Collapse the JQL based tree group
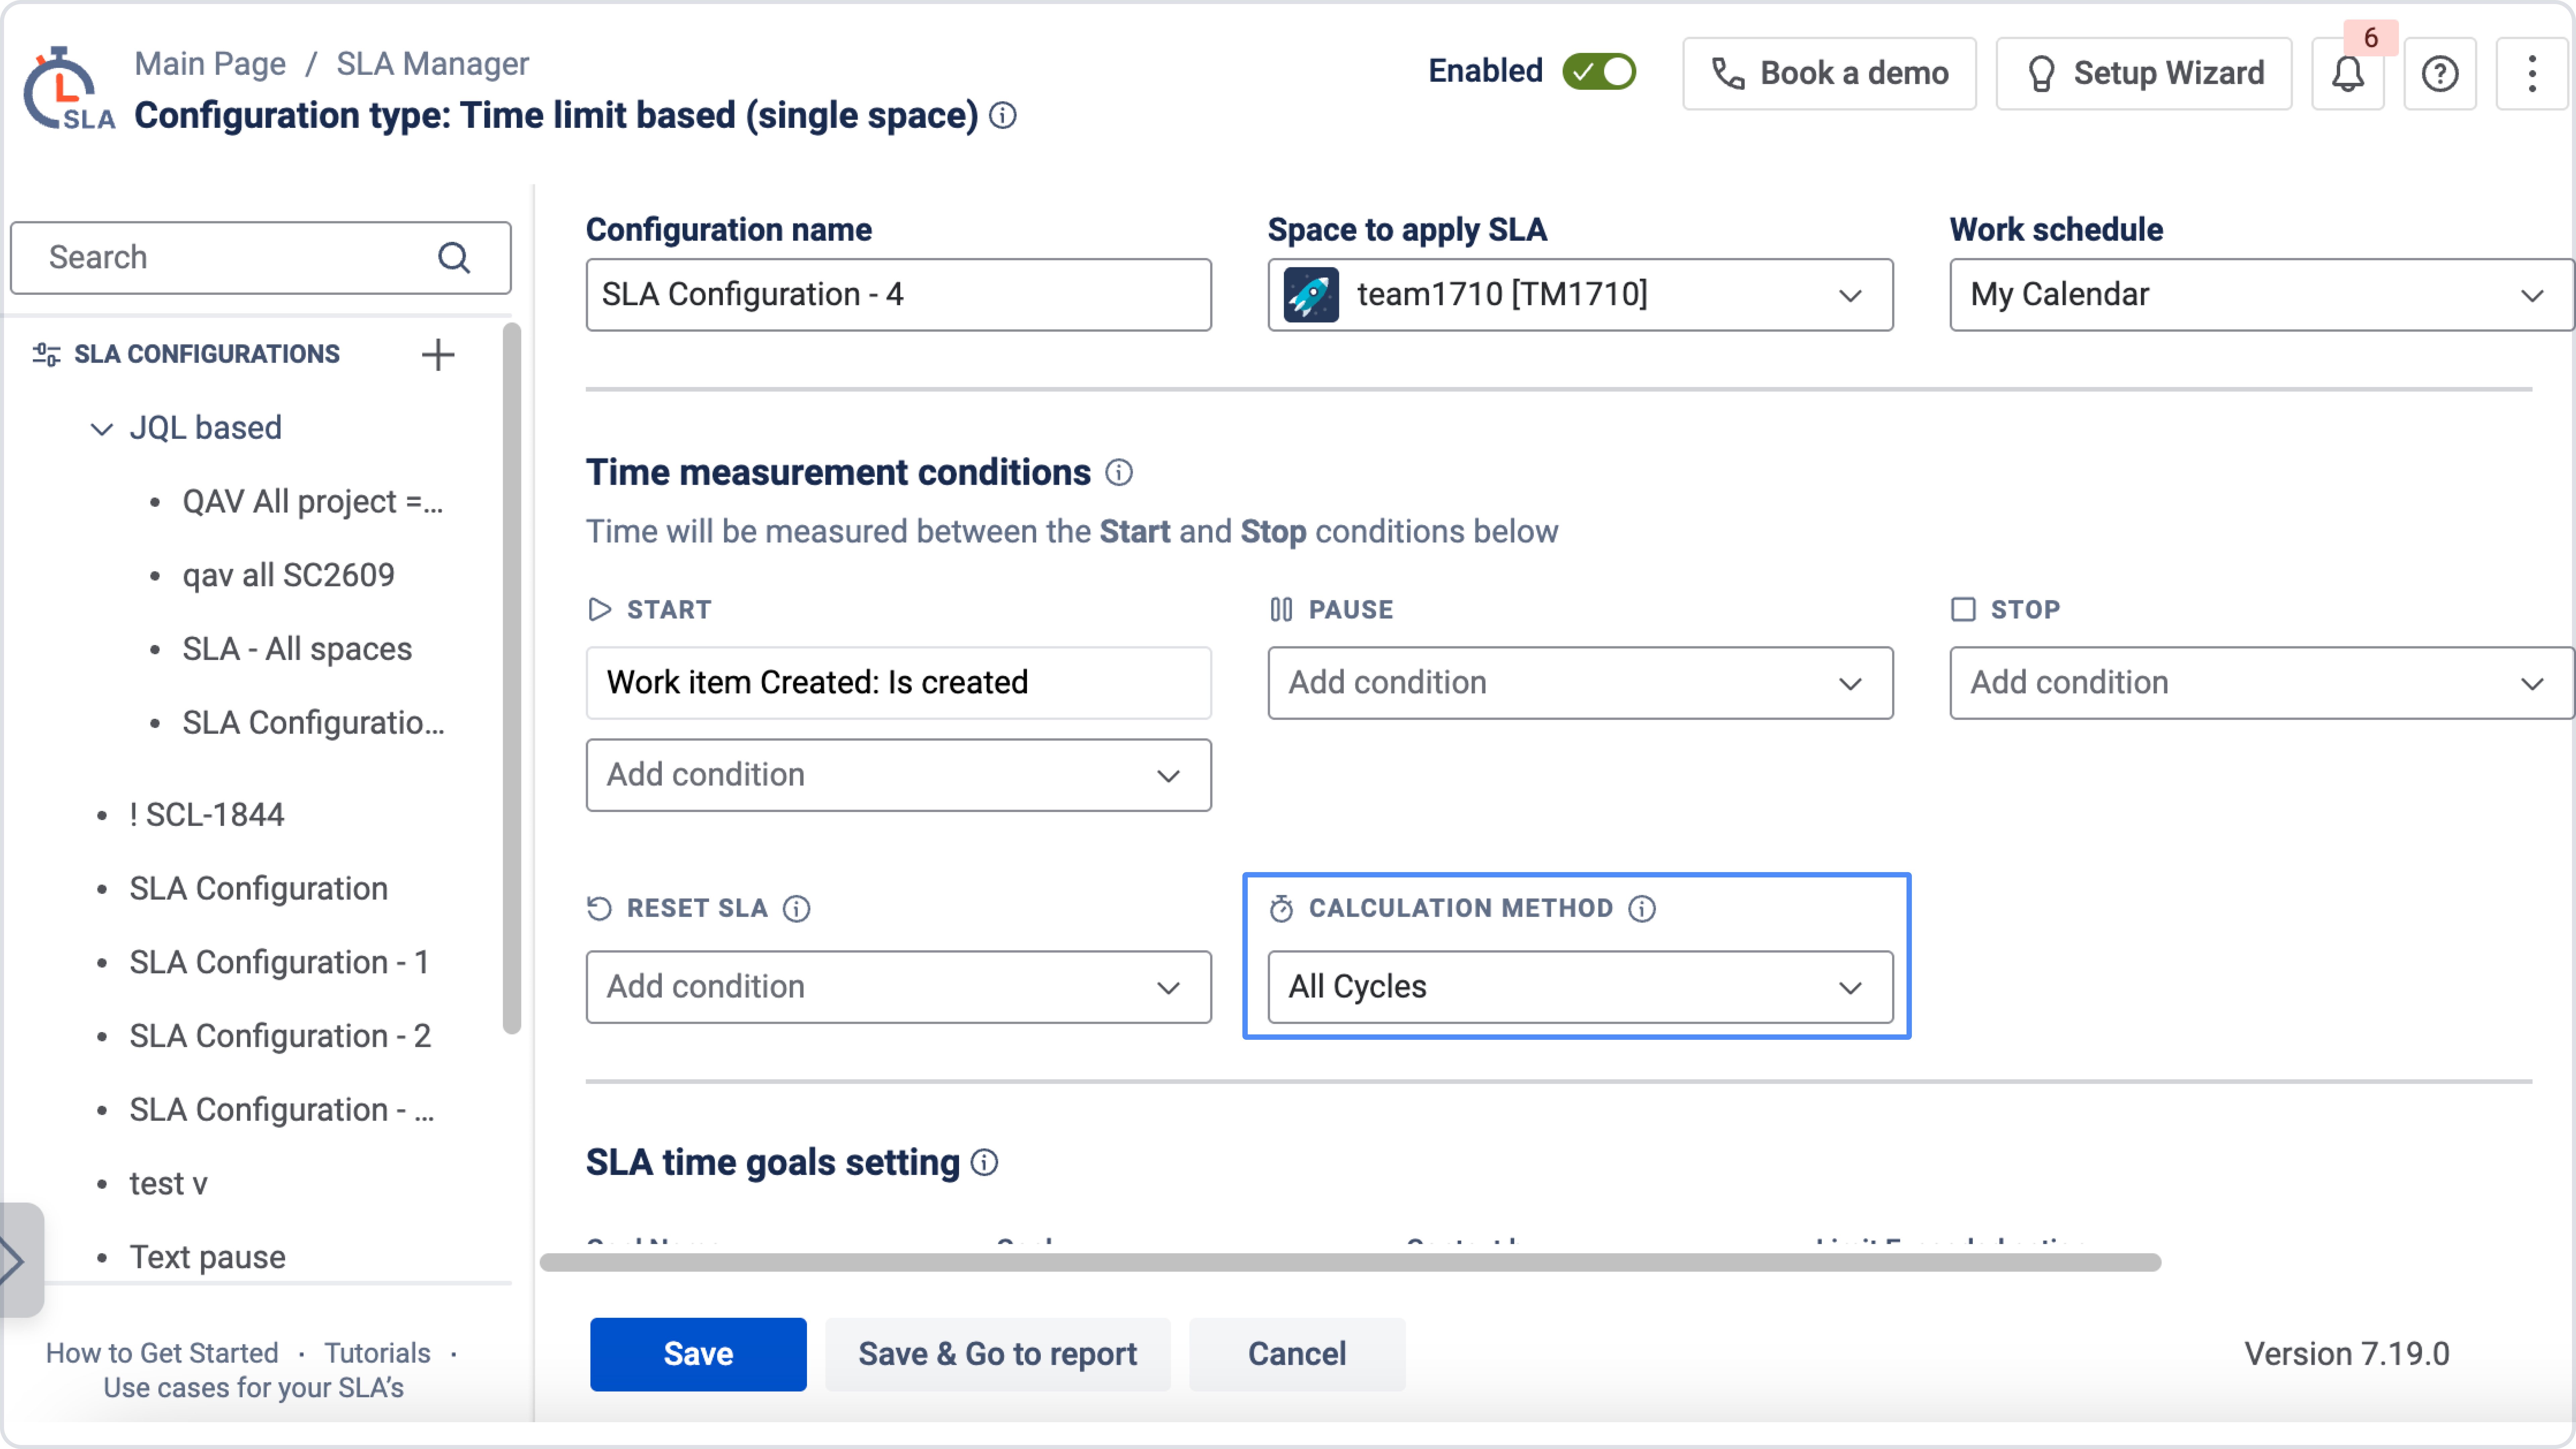This screenshot has width=2576, height=1449. point(101,428)
